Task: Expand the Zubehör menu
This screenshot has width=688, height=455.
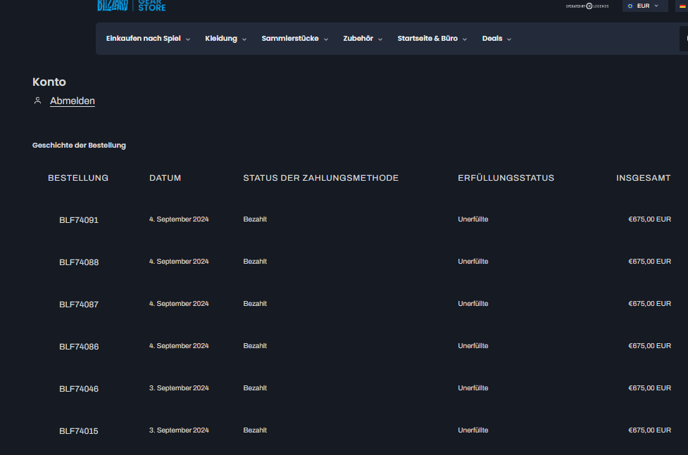Action: click(x=363, y=39)
